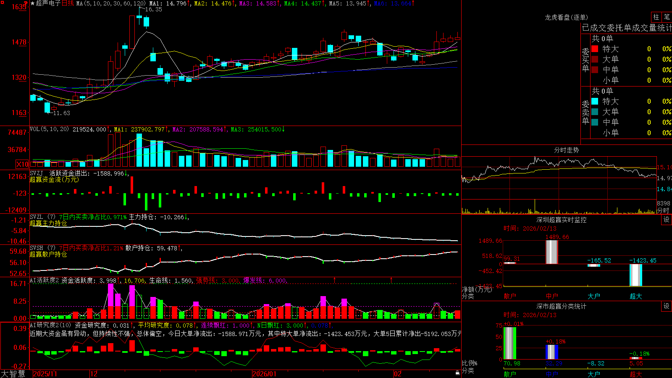Screen dimensions: 672x378
Task: Click the 2026/01 date marker on the timeline
Action: point(264,374)
